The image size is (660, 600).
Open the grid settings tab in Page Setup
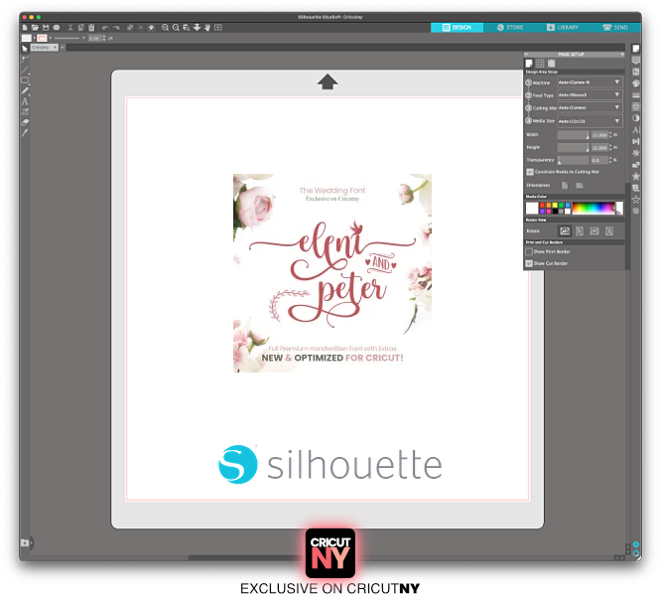pos(540,64)
